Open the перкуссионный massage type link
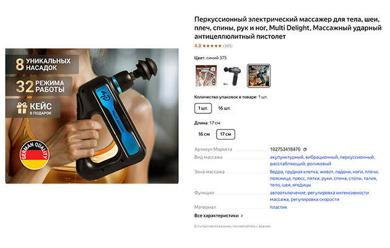 coord(357,157)
